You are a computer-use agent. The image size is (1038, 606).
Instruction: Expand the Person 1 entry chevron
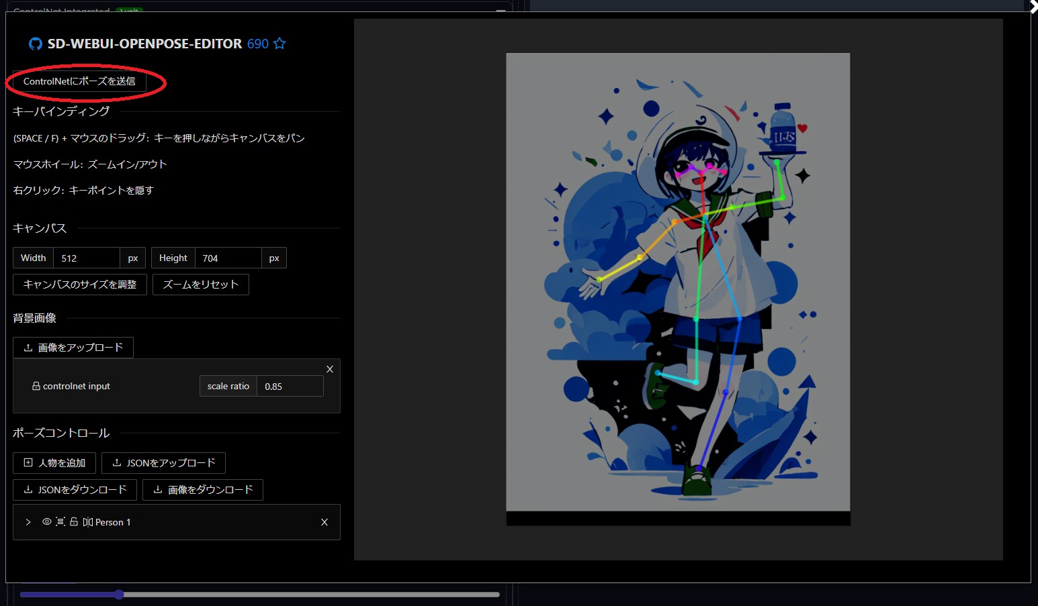pyautogui.click(x=28, y=522)
